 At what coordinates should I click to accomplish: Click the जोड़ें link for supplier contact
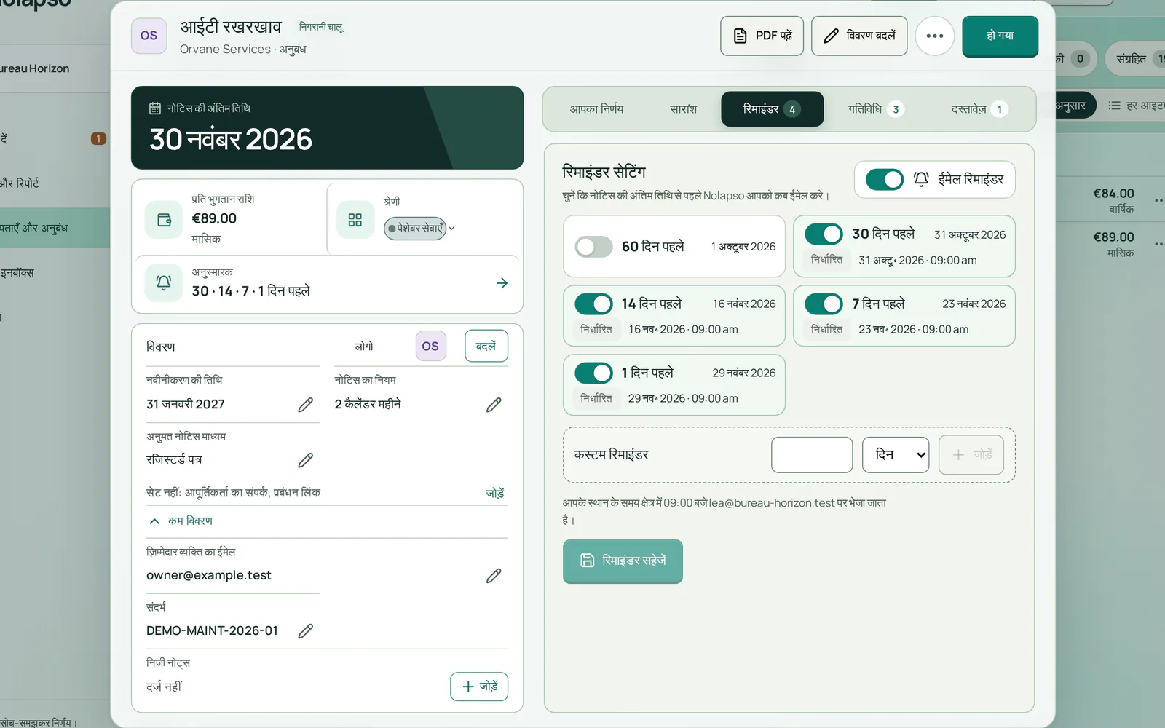(x=495, y=493)
